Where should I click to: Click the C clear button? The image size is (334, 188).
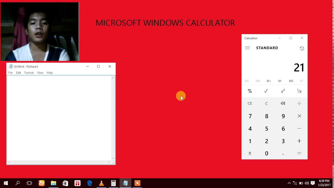pyautogui.click(x=266, y=103)
